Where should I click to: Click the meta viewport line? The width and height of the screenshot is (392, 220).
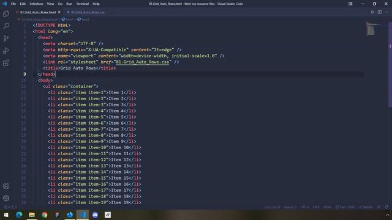[134, 56]
